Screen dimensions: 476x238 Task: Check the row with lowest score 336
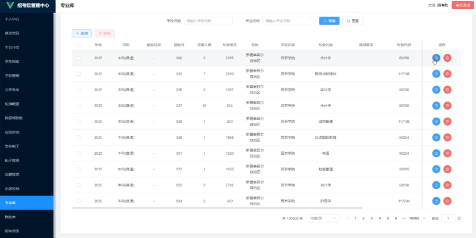(79, 89)
